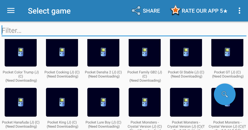The height and width of the screenshot is (130, 248).
Task: Click RATE OUR APP 5★ text
Action: click(x=205, y=11)
